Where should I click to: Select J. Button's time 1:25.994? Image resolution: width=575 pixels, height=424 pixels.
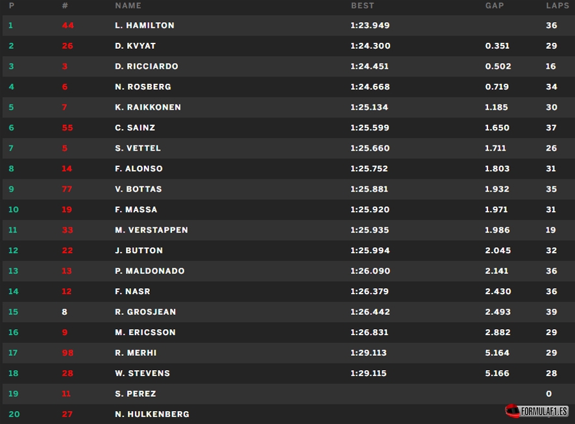370,251
